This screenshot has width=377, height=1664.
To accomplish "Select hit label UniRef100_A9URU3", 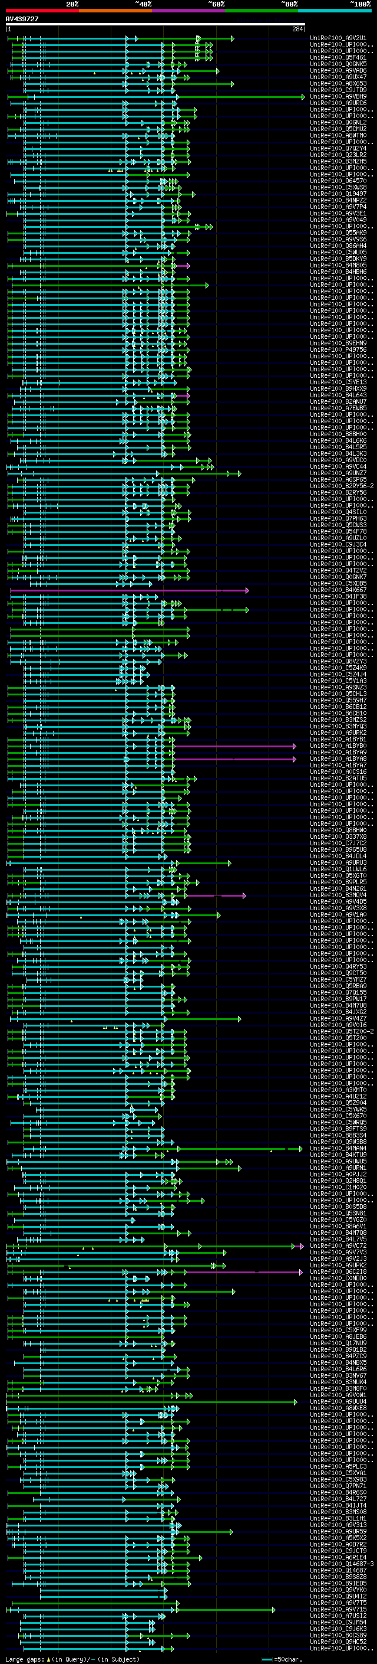I will pyautogui.click(x=338, y=862).
